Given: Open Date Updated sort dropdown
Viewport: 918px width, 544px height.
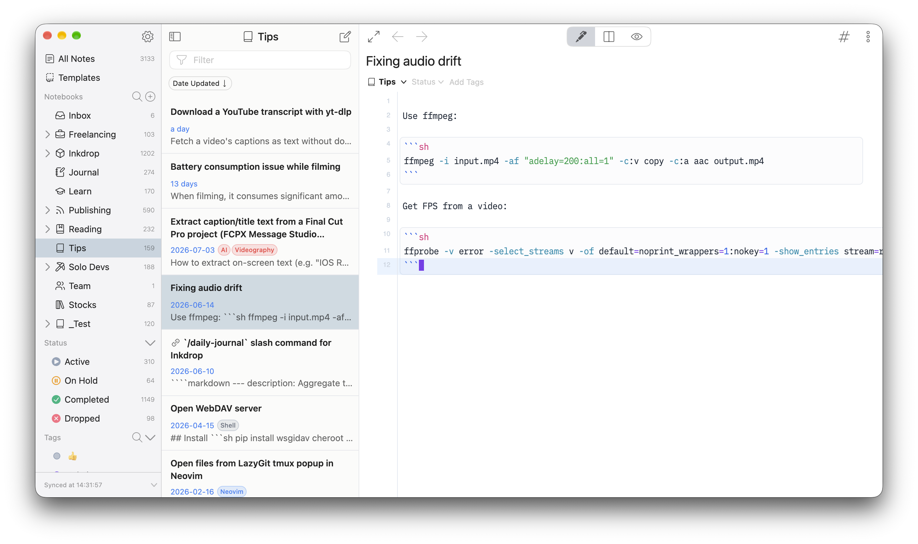Looking at the screenshot, I should coord(200,83).
